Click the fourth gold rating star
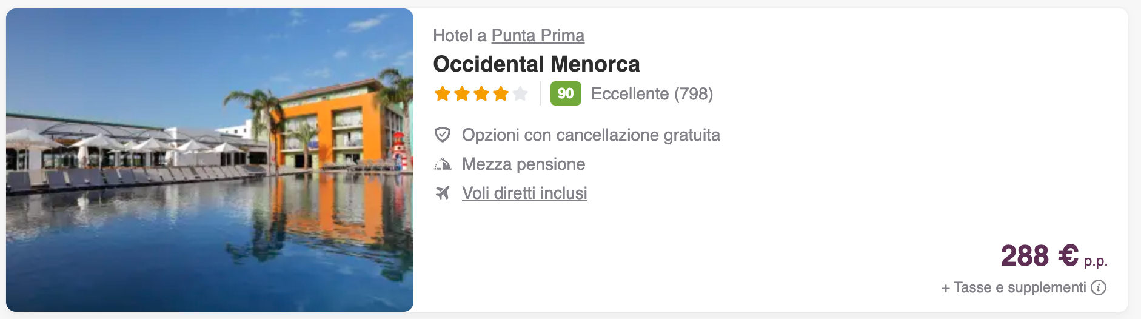Image resolution: width=1141 pixels, height=319 pixels. coord(501,94)
